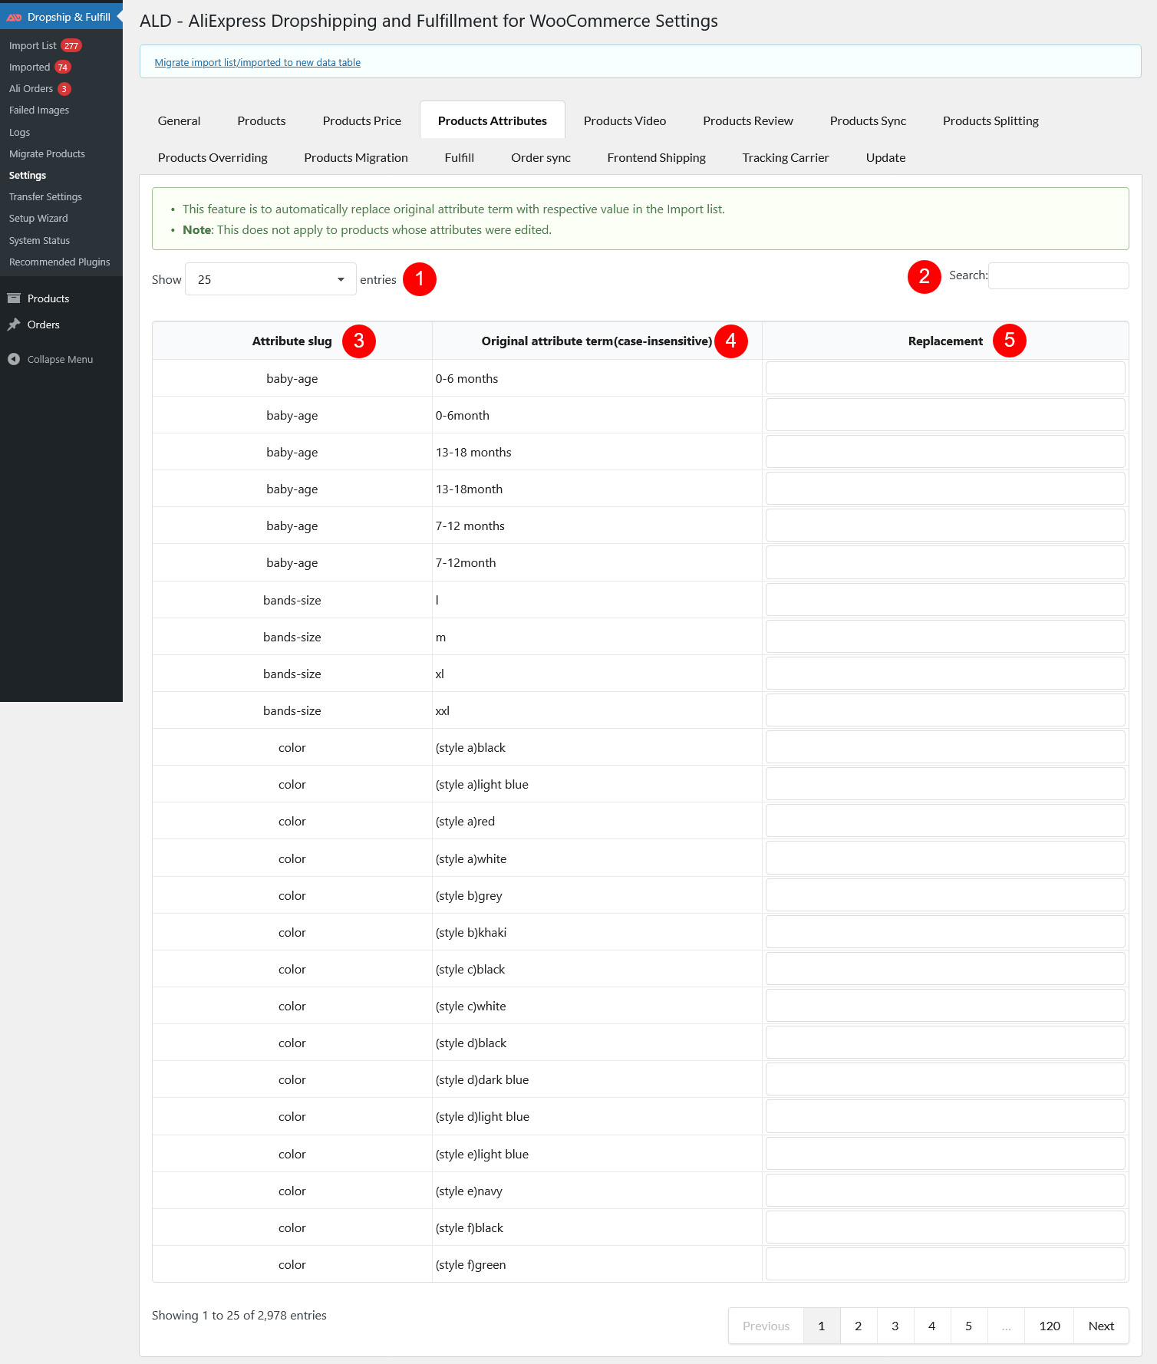Open the Tracking Carrier tab
This screenshot has width=1157, height=1364.
click(x=785, y=157)
